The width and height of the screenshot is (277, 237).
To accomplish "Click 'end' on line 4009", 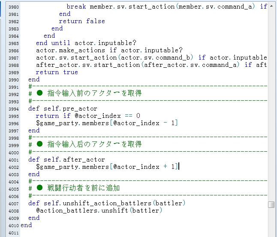I will 34,218.
